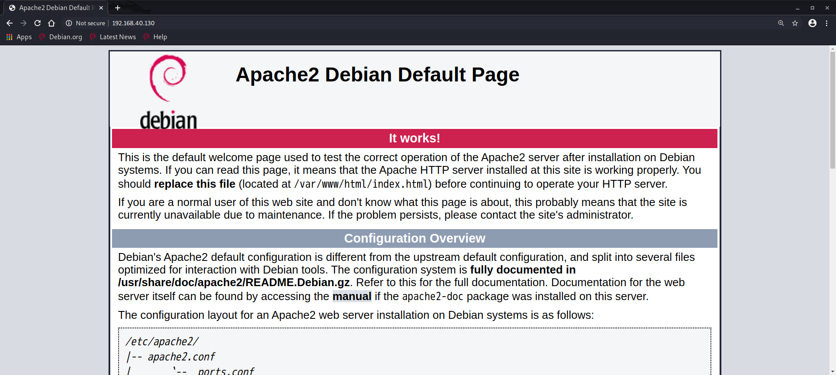
Task: Click the scrollbar down arrow
Action: coord(833,372)
